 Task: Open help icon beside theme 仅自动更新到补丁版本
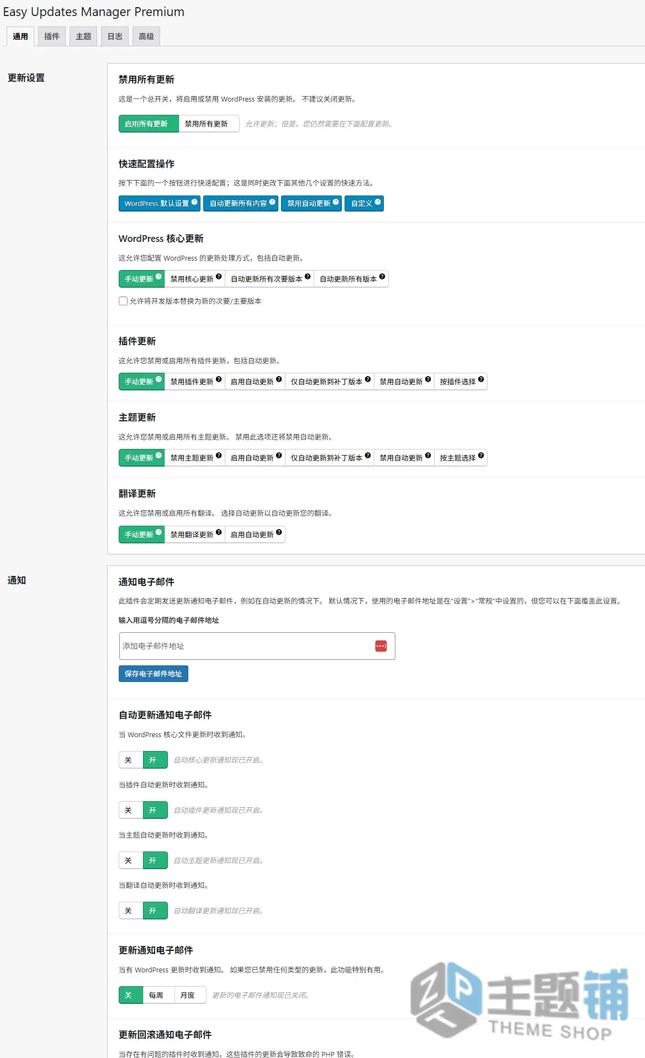[368, 456]
